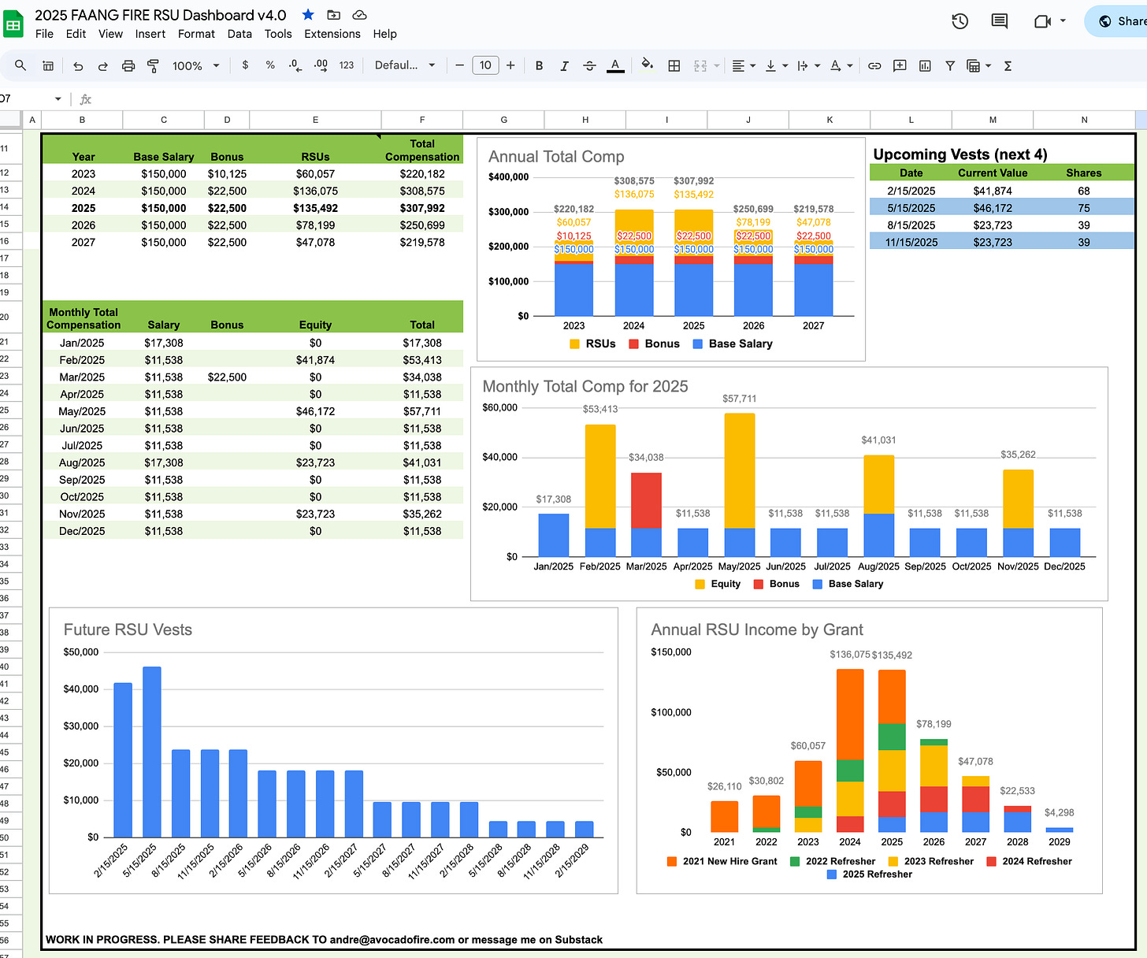Increase decimal places
Image resolution: width=1147 pixels, height=958 pixels.
pos(321,65)
